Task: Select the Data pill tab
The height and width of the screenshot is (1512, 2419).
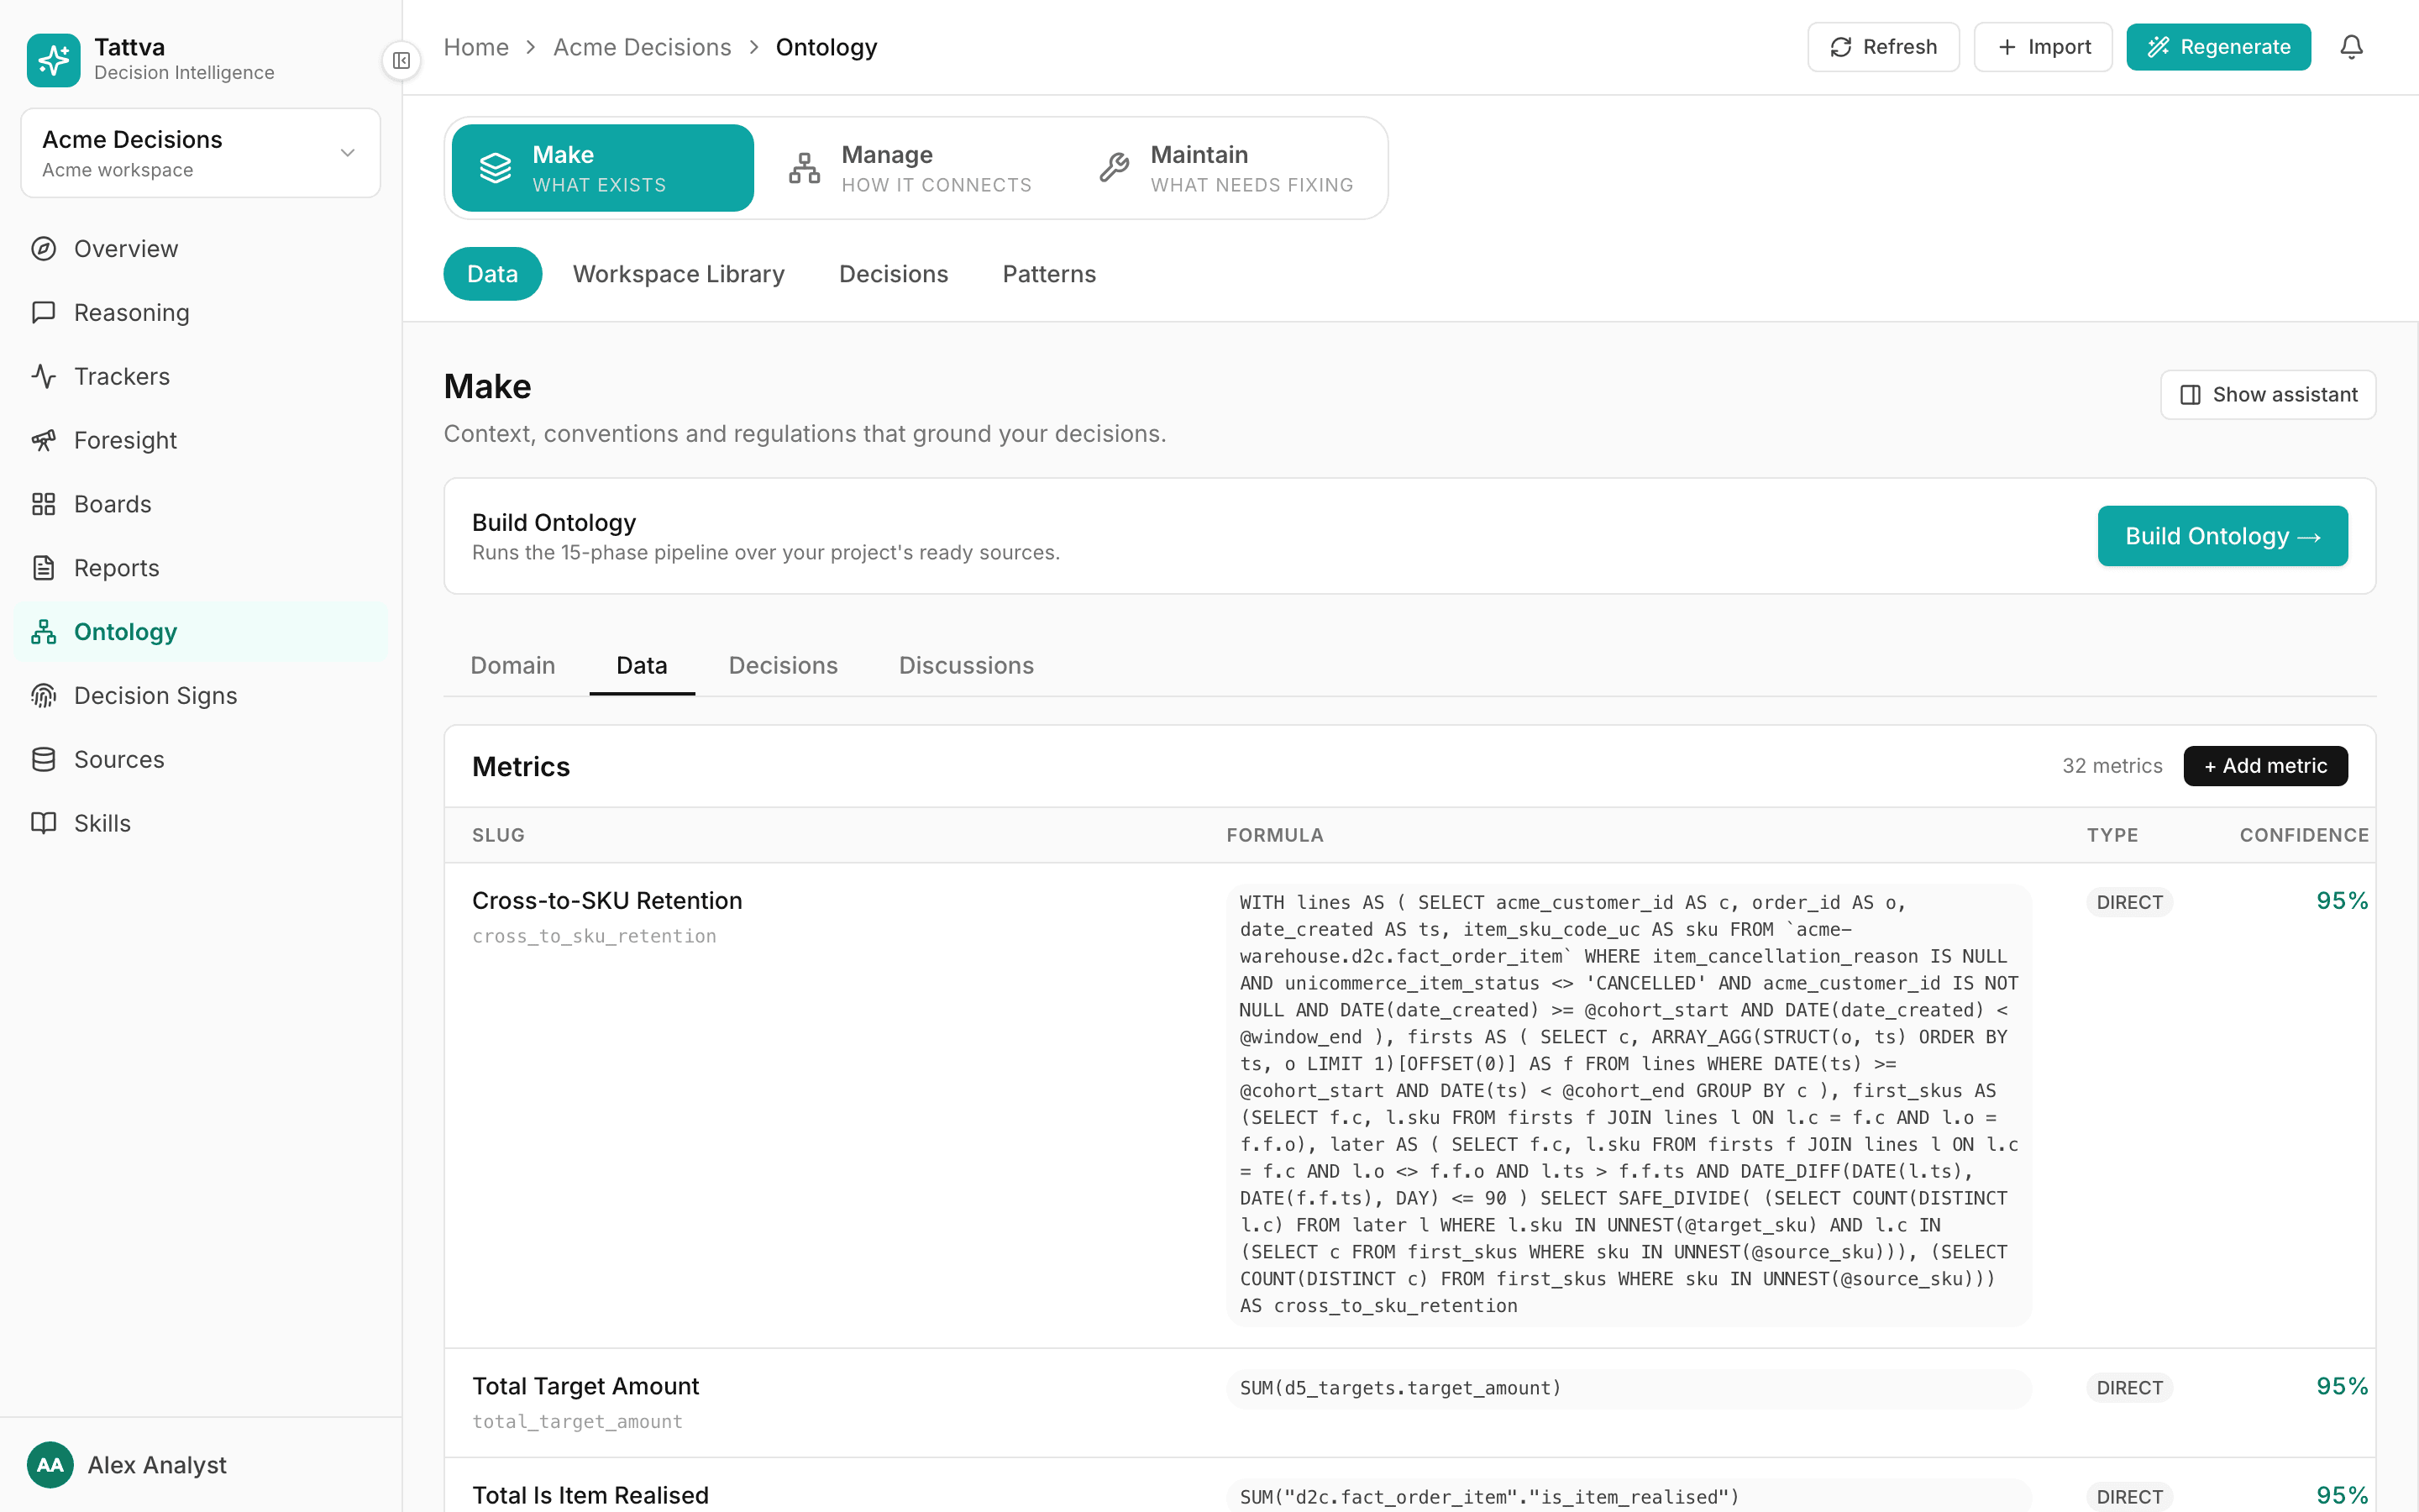Action: pyautogui.click(x=493, y=274)
